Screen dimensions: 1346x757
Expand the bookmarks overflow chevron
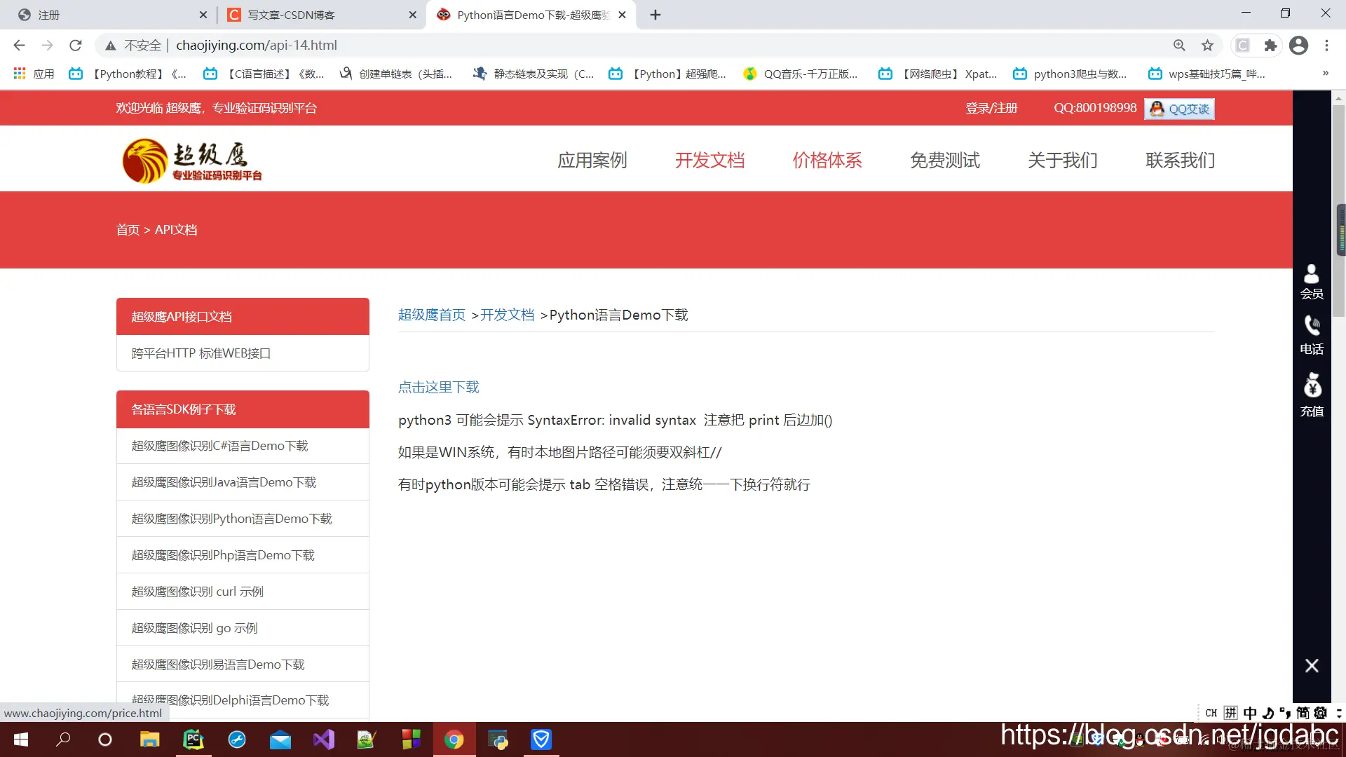1326,73
